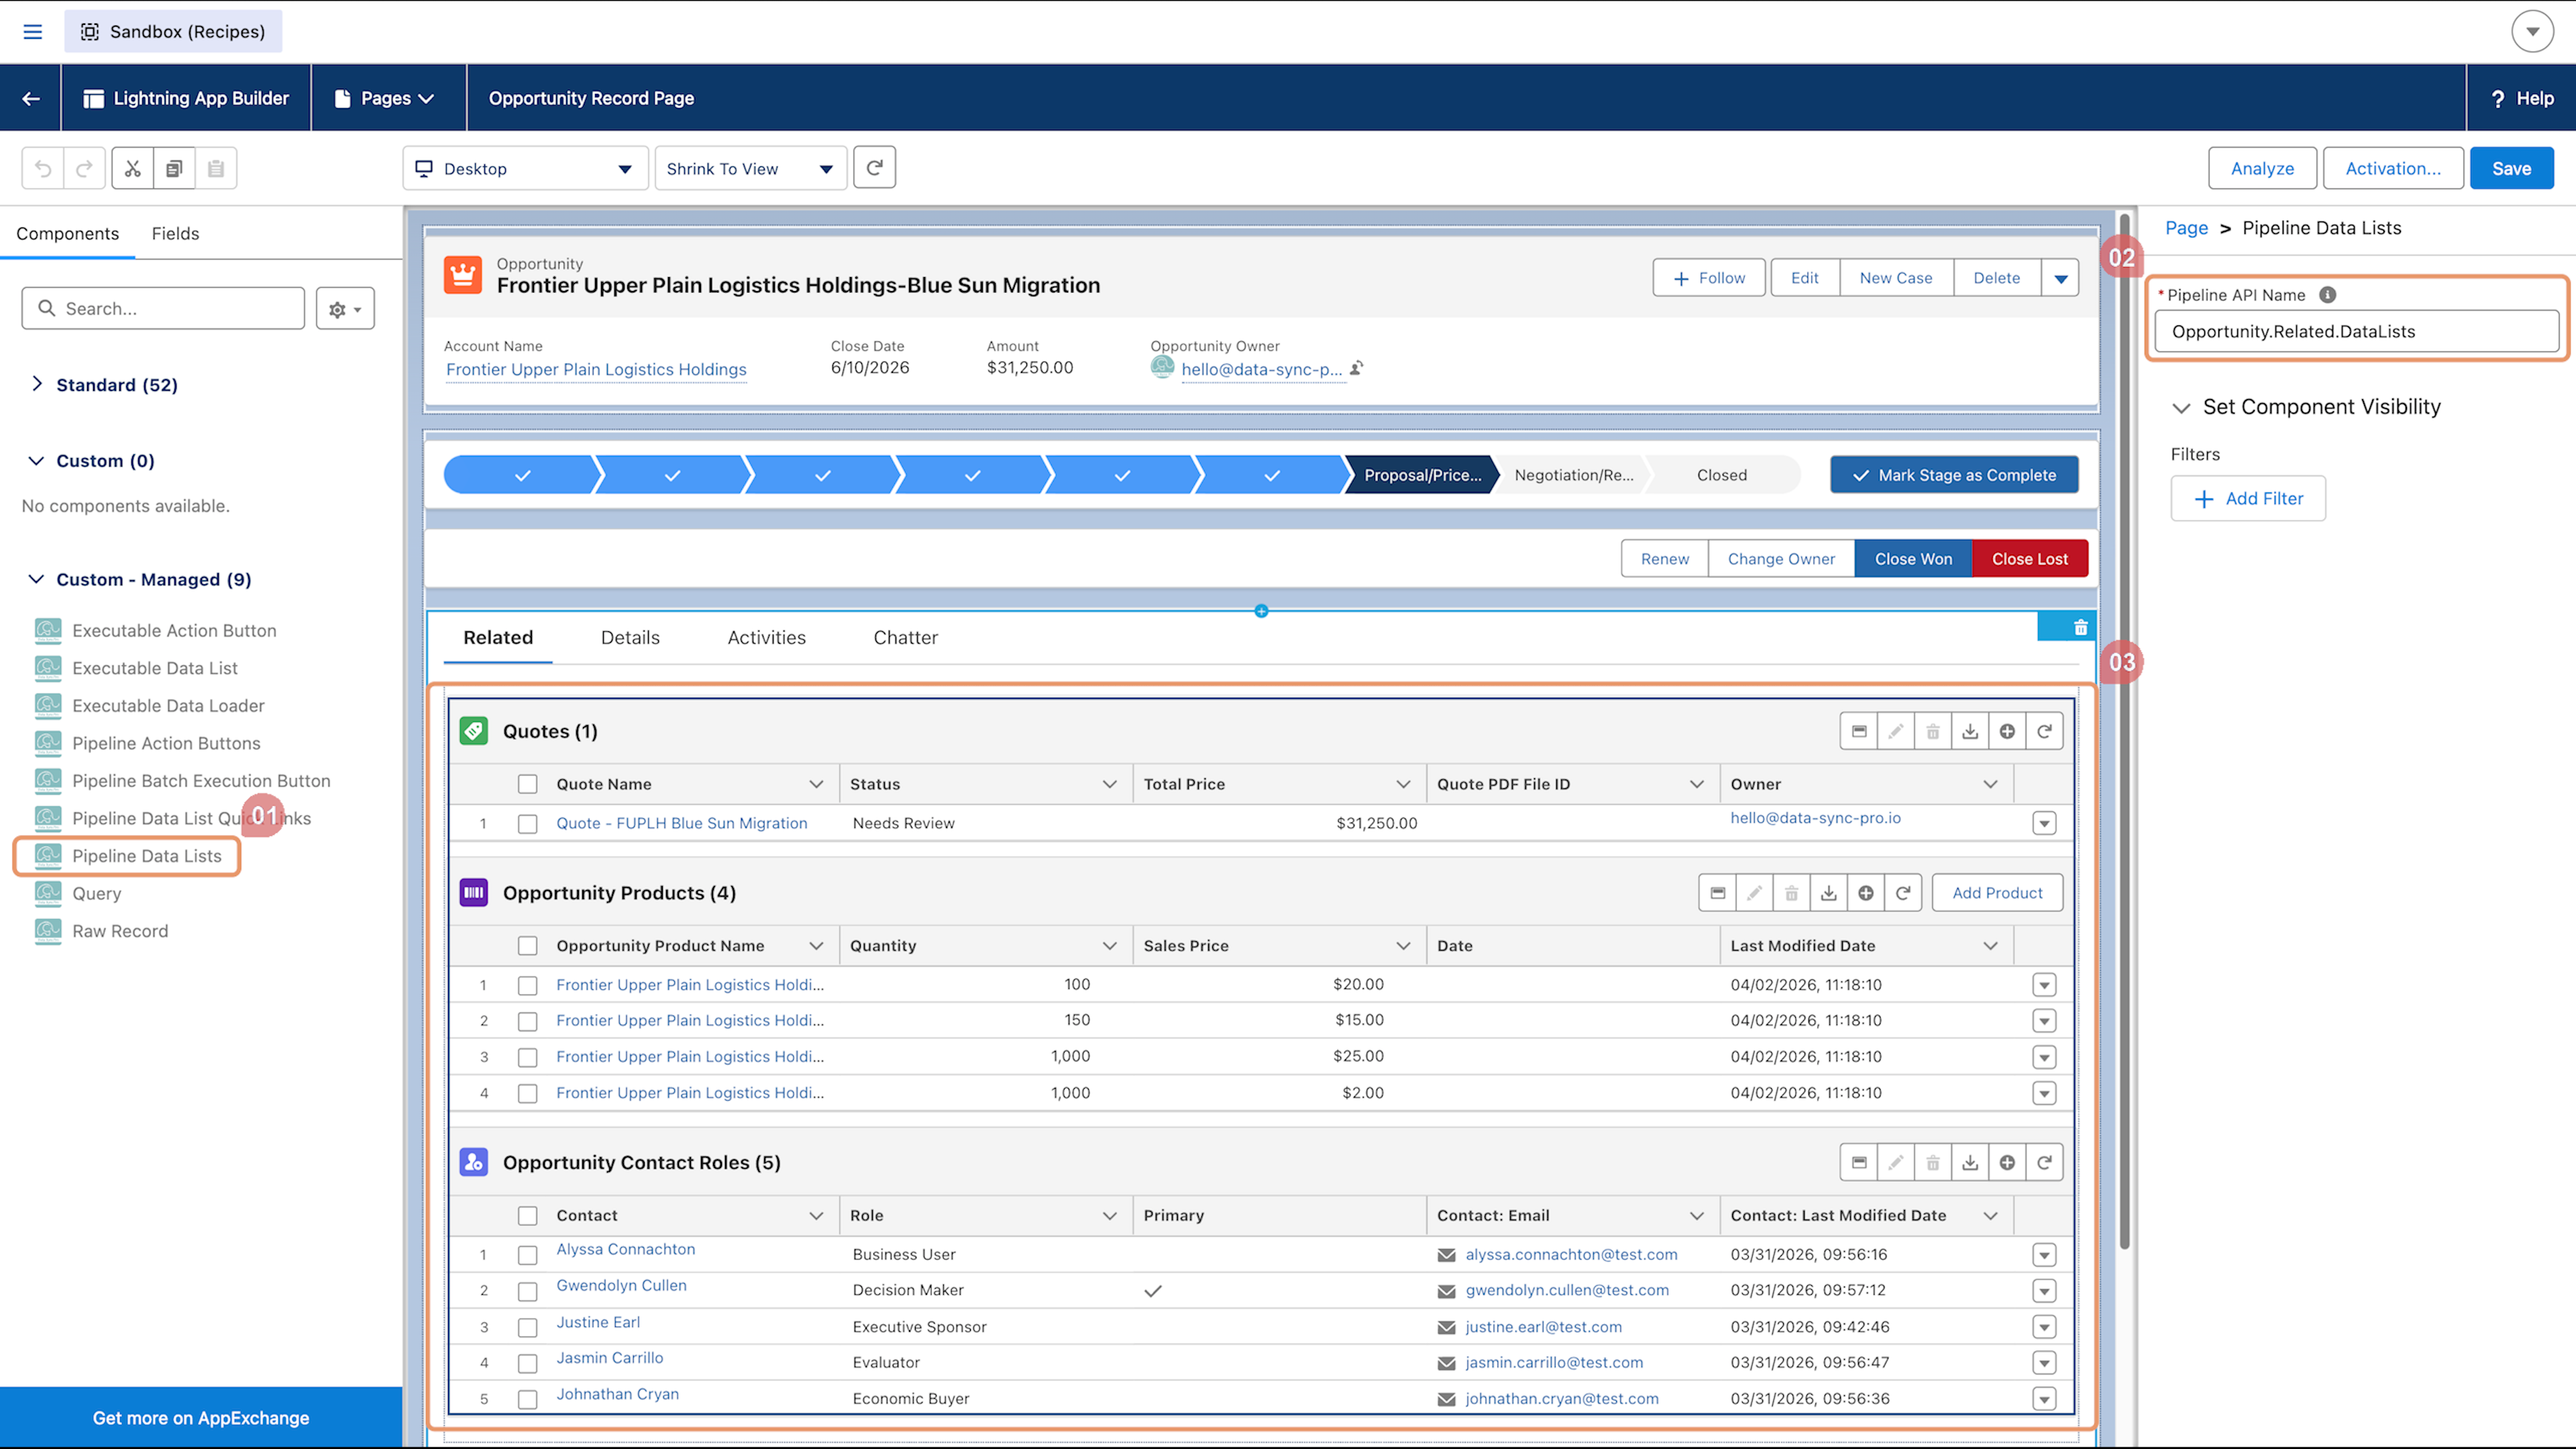Screen dimensions: 2576x1449
Task: Collapse Set Component Visibility section
Action: point(2182,407)
